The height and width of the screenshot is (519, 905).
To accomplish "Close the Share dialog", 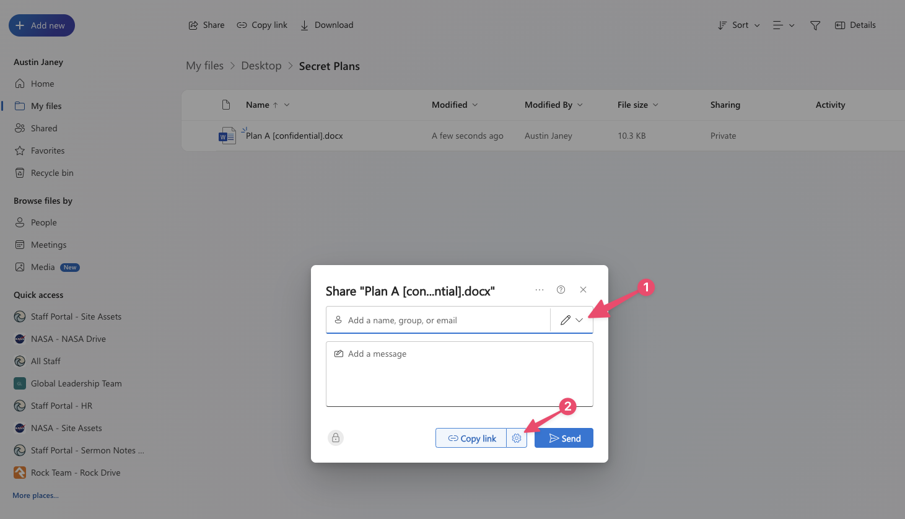I will [583, 290].
